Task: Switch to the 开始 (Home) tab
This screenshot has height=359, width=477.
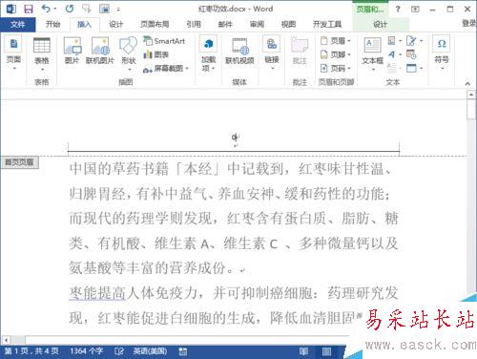Action: (52, 24)
